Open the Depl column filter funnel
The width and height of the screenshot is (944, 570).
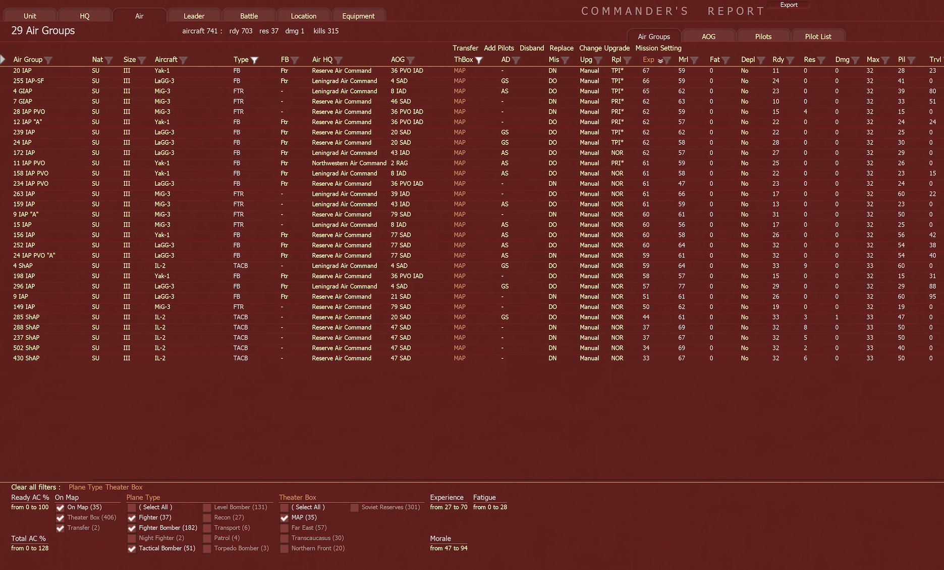click(761, 60)
